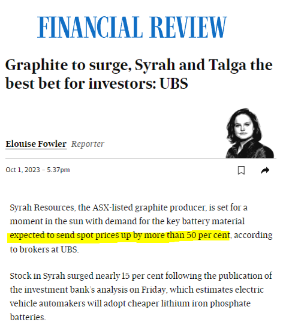Viewport: 292px width, 331px height.
Task: Click 'lithium iron phosphate' text
Action: [206, 303]
